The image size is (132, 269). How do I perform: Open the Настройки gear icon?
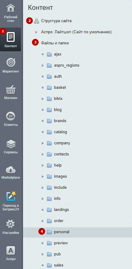(x=10, y=224)
